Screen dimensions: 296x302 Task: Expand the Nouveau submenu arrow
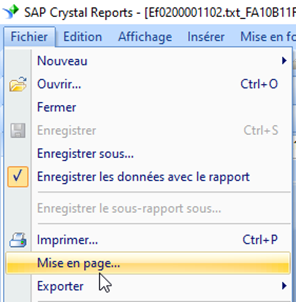[x=284, y=61]
